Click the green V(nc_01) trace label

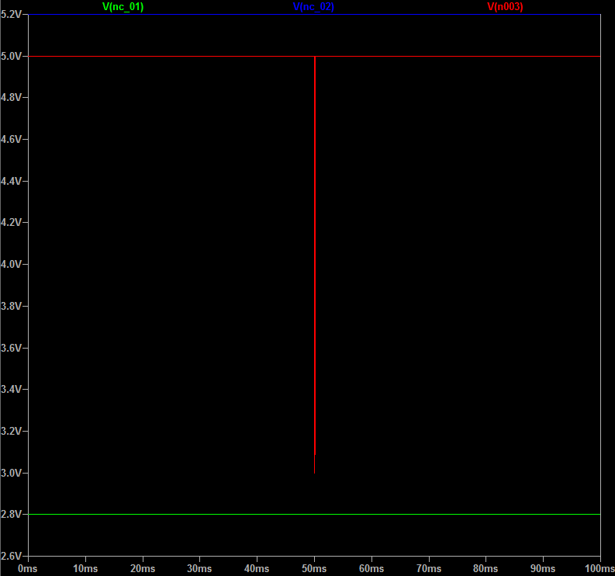pyautogui.click(x=123, y=6)
